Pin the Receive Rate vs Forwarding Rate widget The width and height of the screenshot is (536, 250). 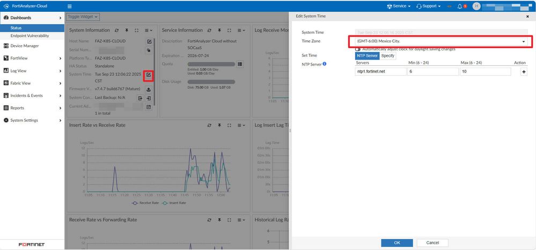tap(219, 220)
